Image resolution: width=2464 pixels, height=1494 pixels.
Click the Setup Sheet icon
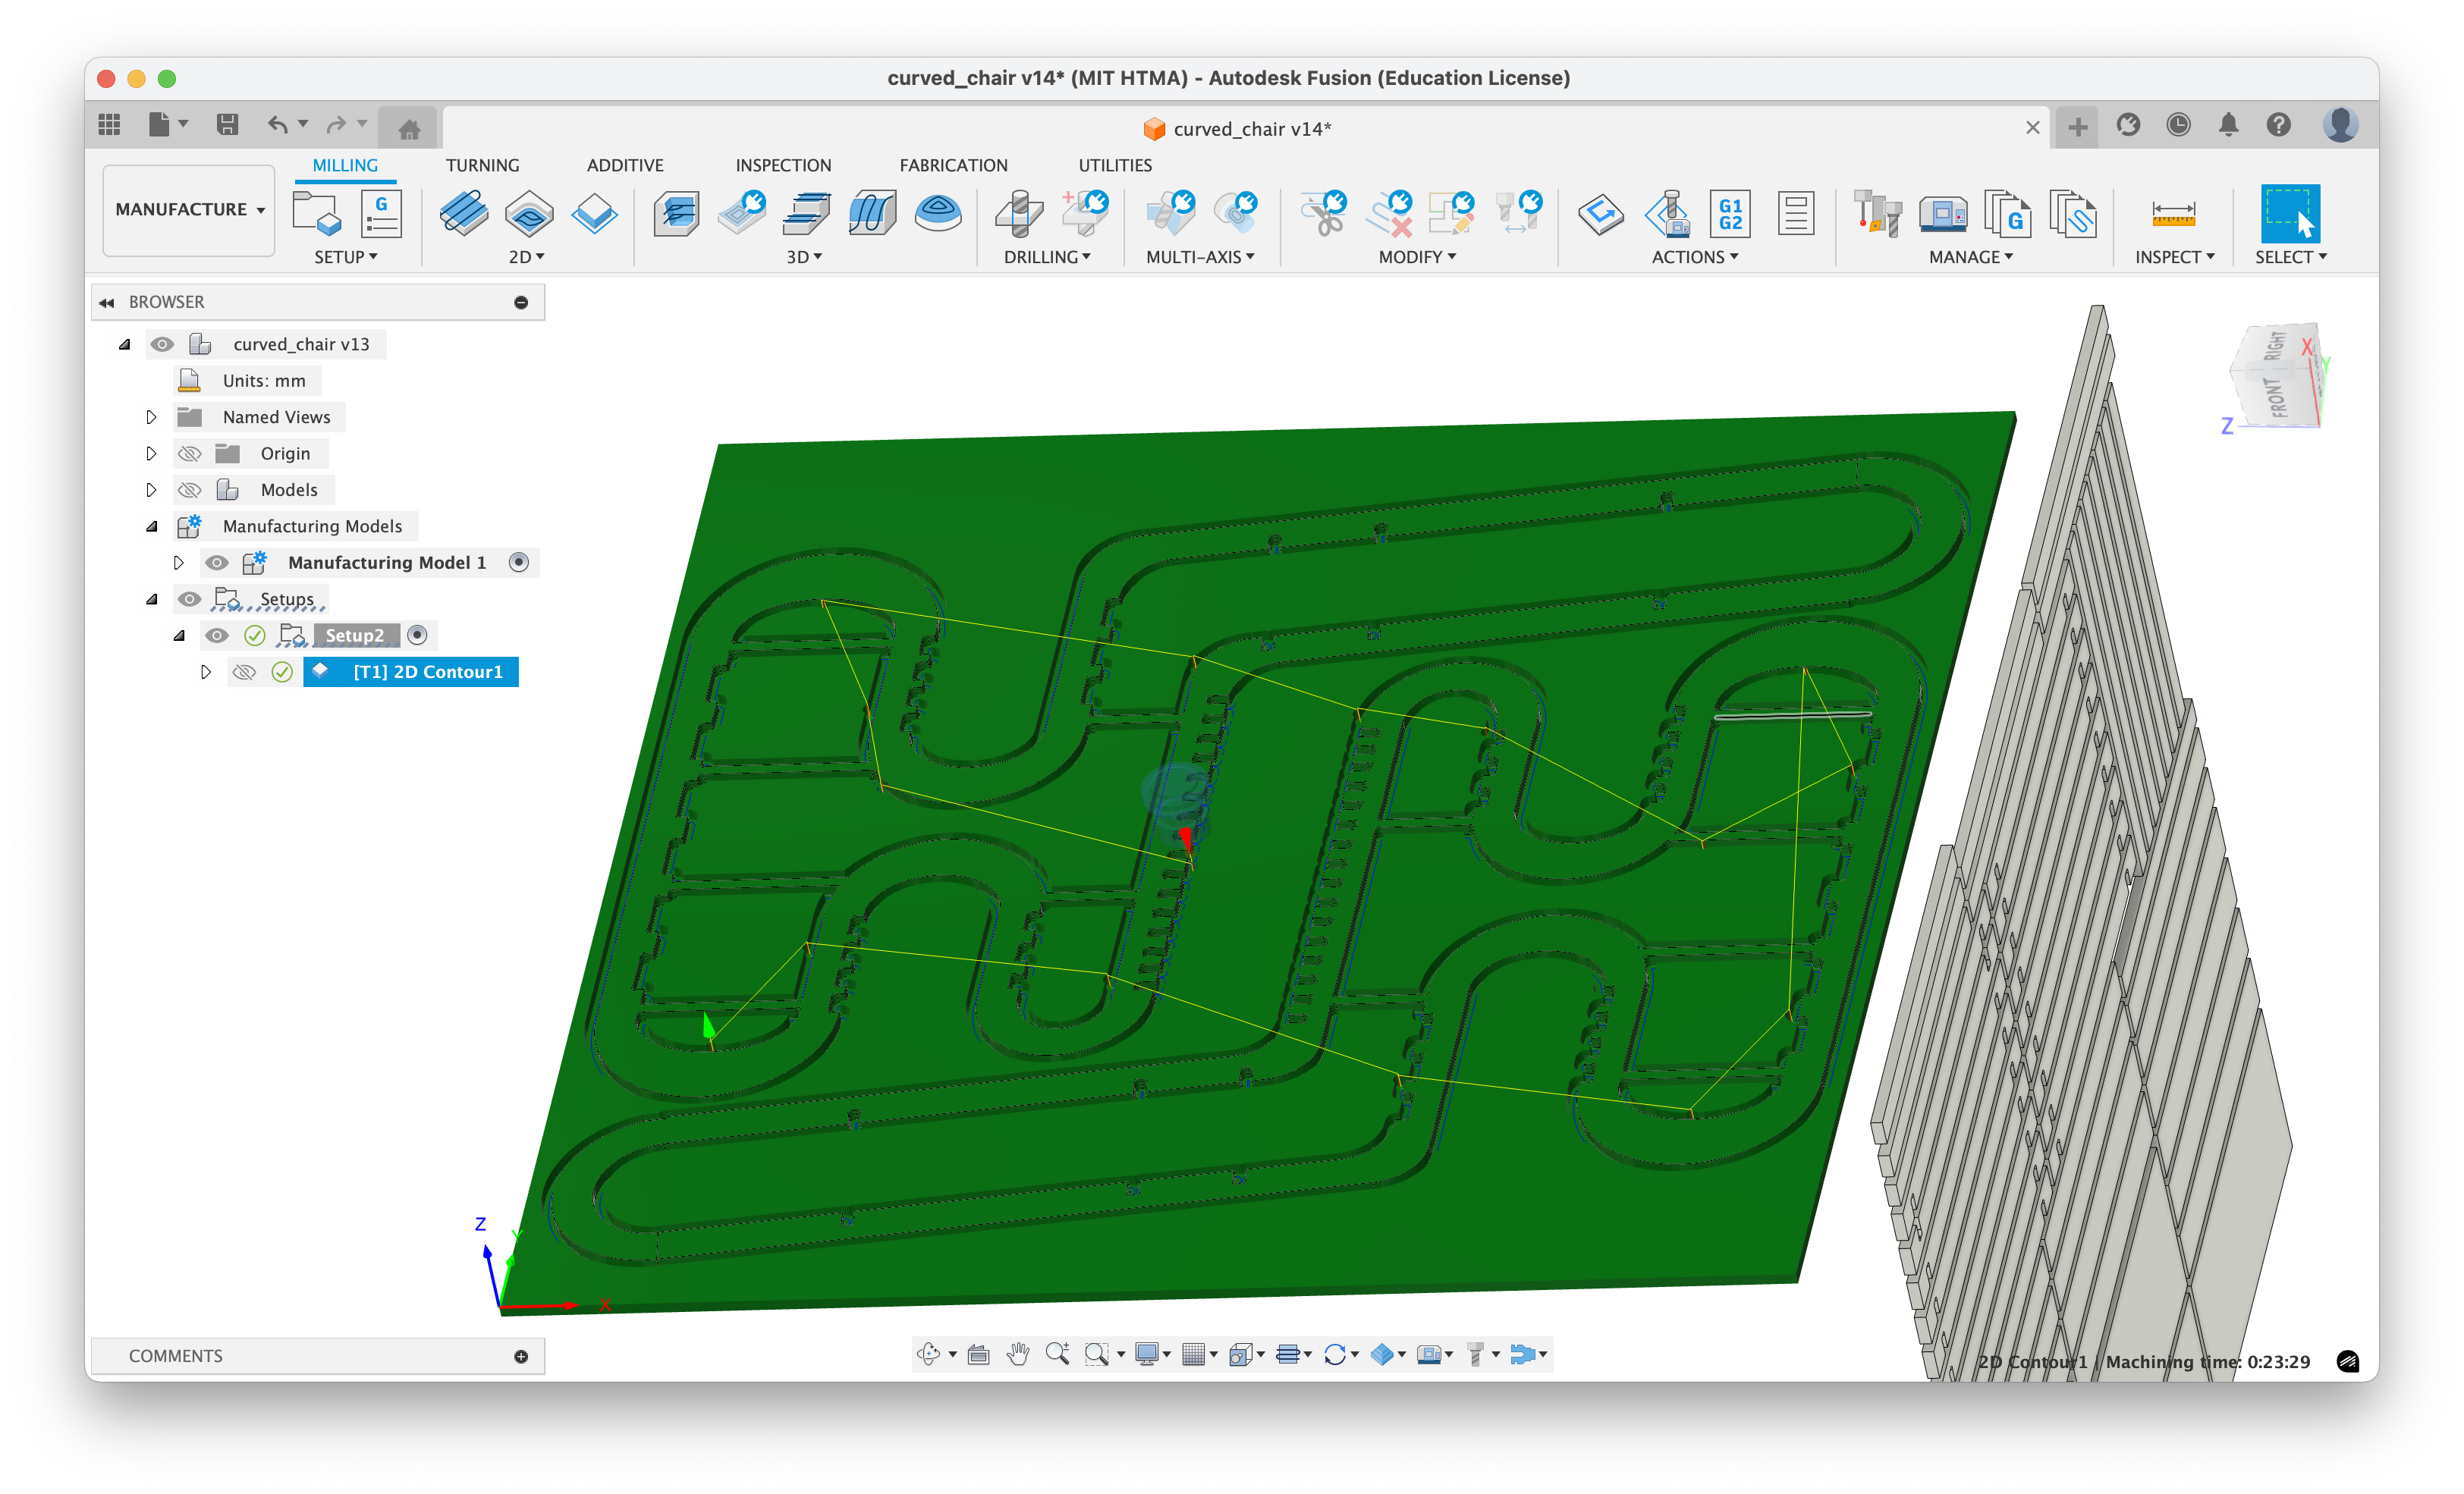(x=1795, y=213)
